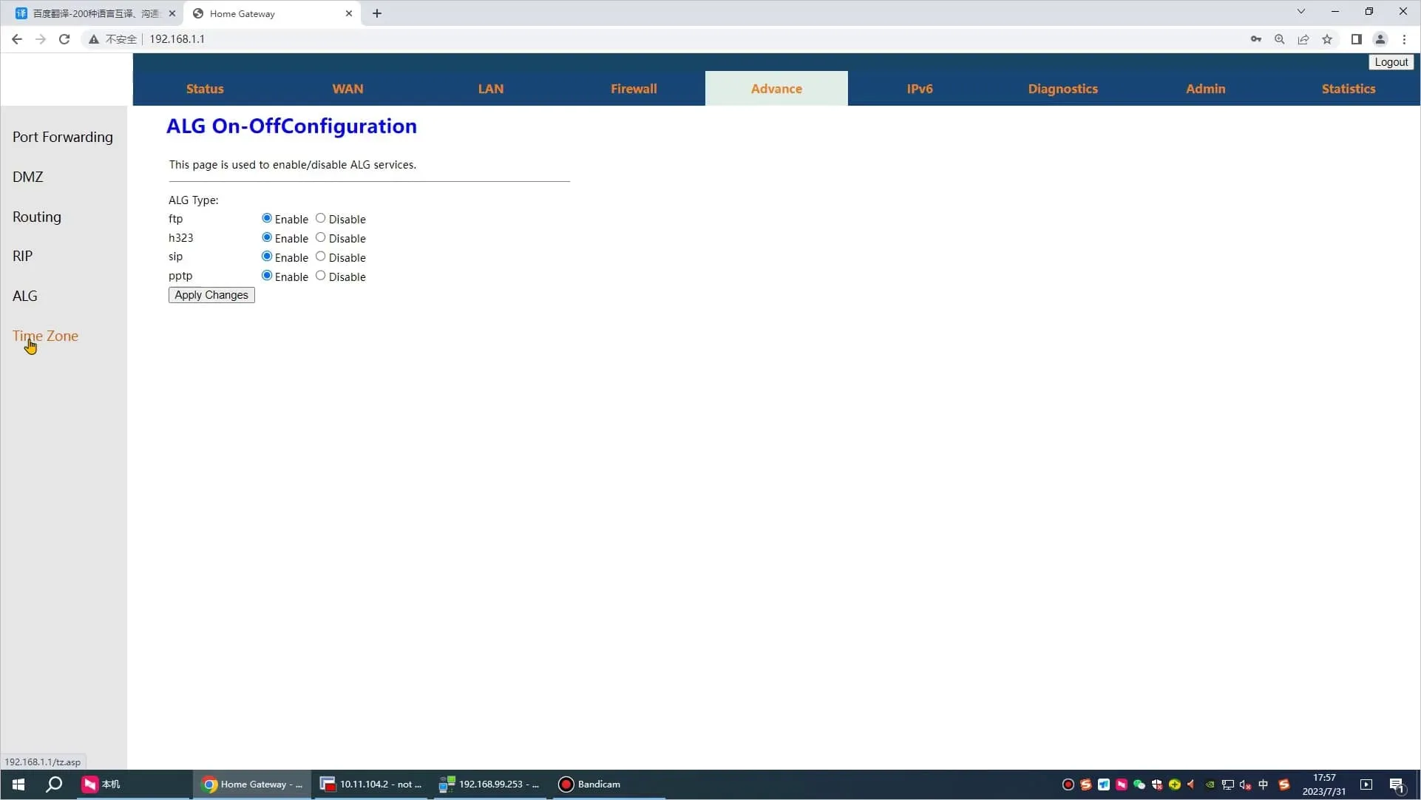Open the Diagnostics tab
This screenshot has width=1421, height=800.
(x=1062, y=89)
